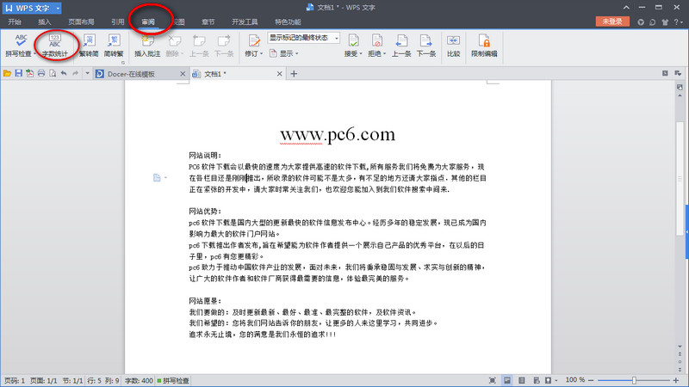689x387 pixels.
Task: Insert a comment with 插入批注
Action: (147, 45)
